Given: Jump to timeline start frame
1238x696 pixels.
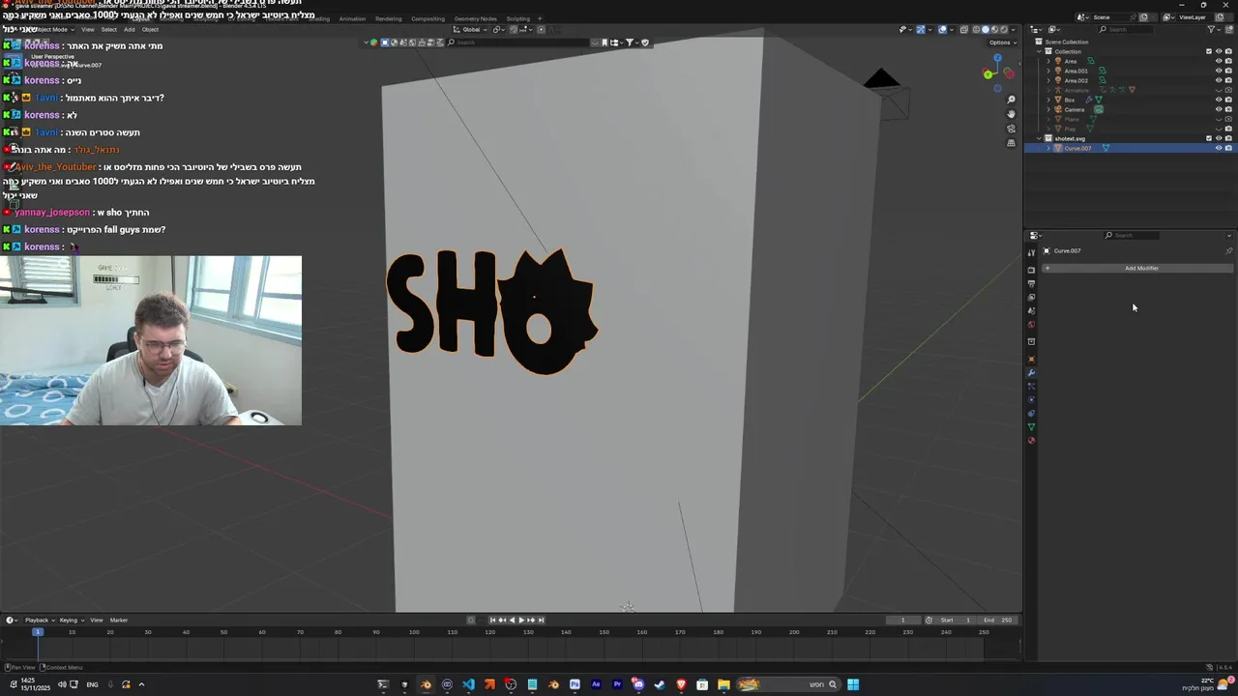Looking at the screenshot, I should coord(492,620).
